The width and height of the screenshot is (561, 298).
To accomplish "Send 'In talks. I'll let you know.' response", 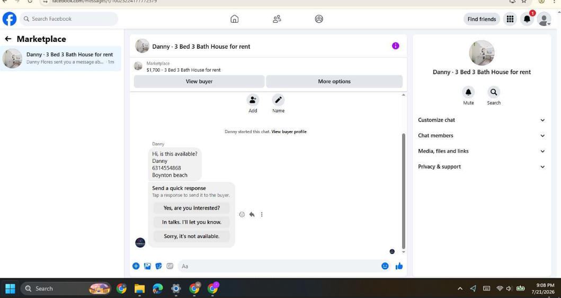I will tap(191, 222).
